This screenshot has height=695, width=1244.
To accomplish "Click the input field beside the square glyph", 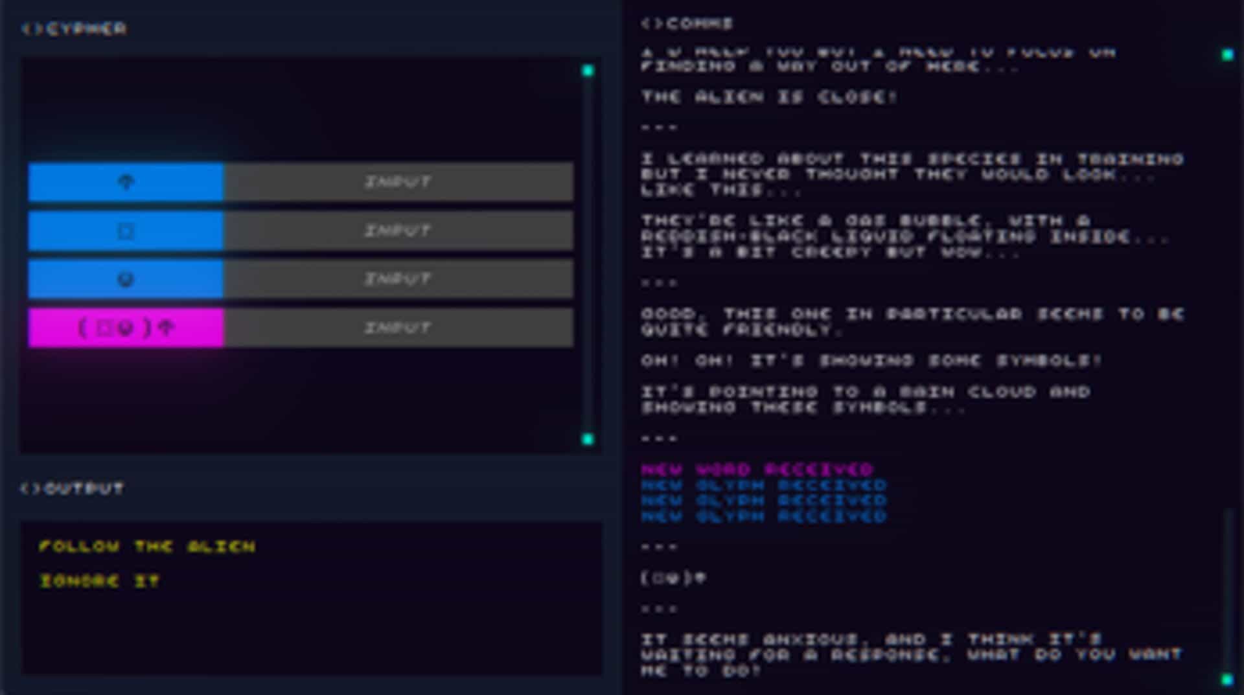I will click(x=398, y=231).
